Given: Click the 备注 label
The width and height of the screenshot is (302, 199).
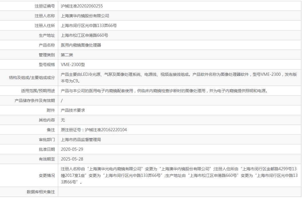Looking at the screenshot, I should coord(51,130).
